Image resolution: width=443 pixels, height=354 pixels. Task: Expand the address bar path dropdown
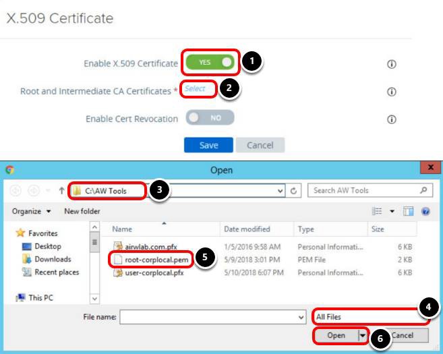(280, 191)
